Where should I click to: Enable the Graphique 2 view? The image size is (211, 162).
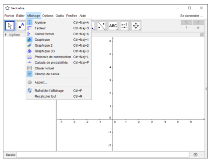coord(59,45)
